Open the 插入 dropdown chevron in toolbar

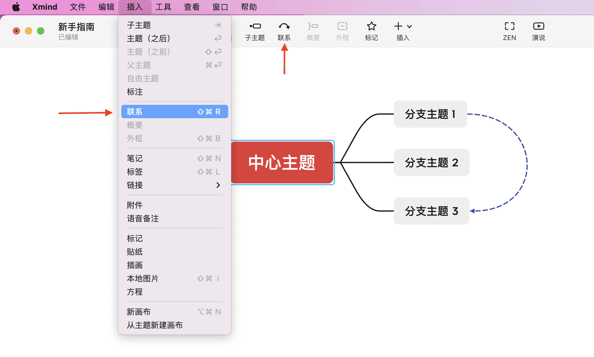(x=410, y=26)
